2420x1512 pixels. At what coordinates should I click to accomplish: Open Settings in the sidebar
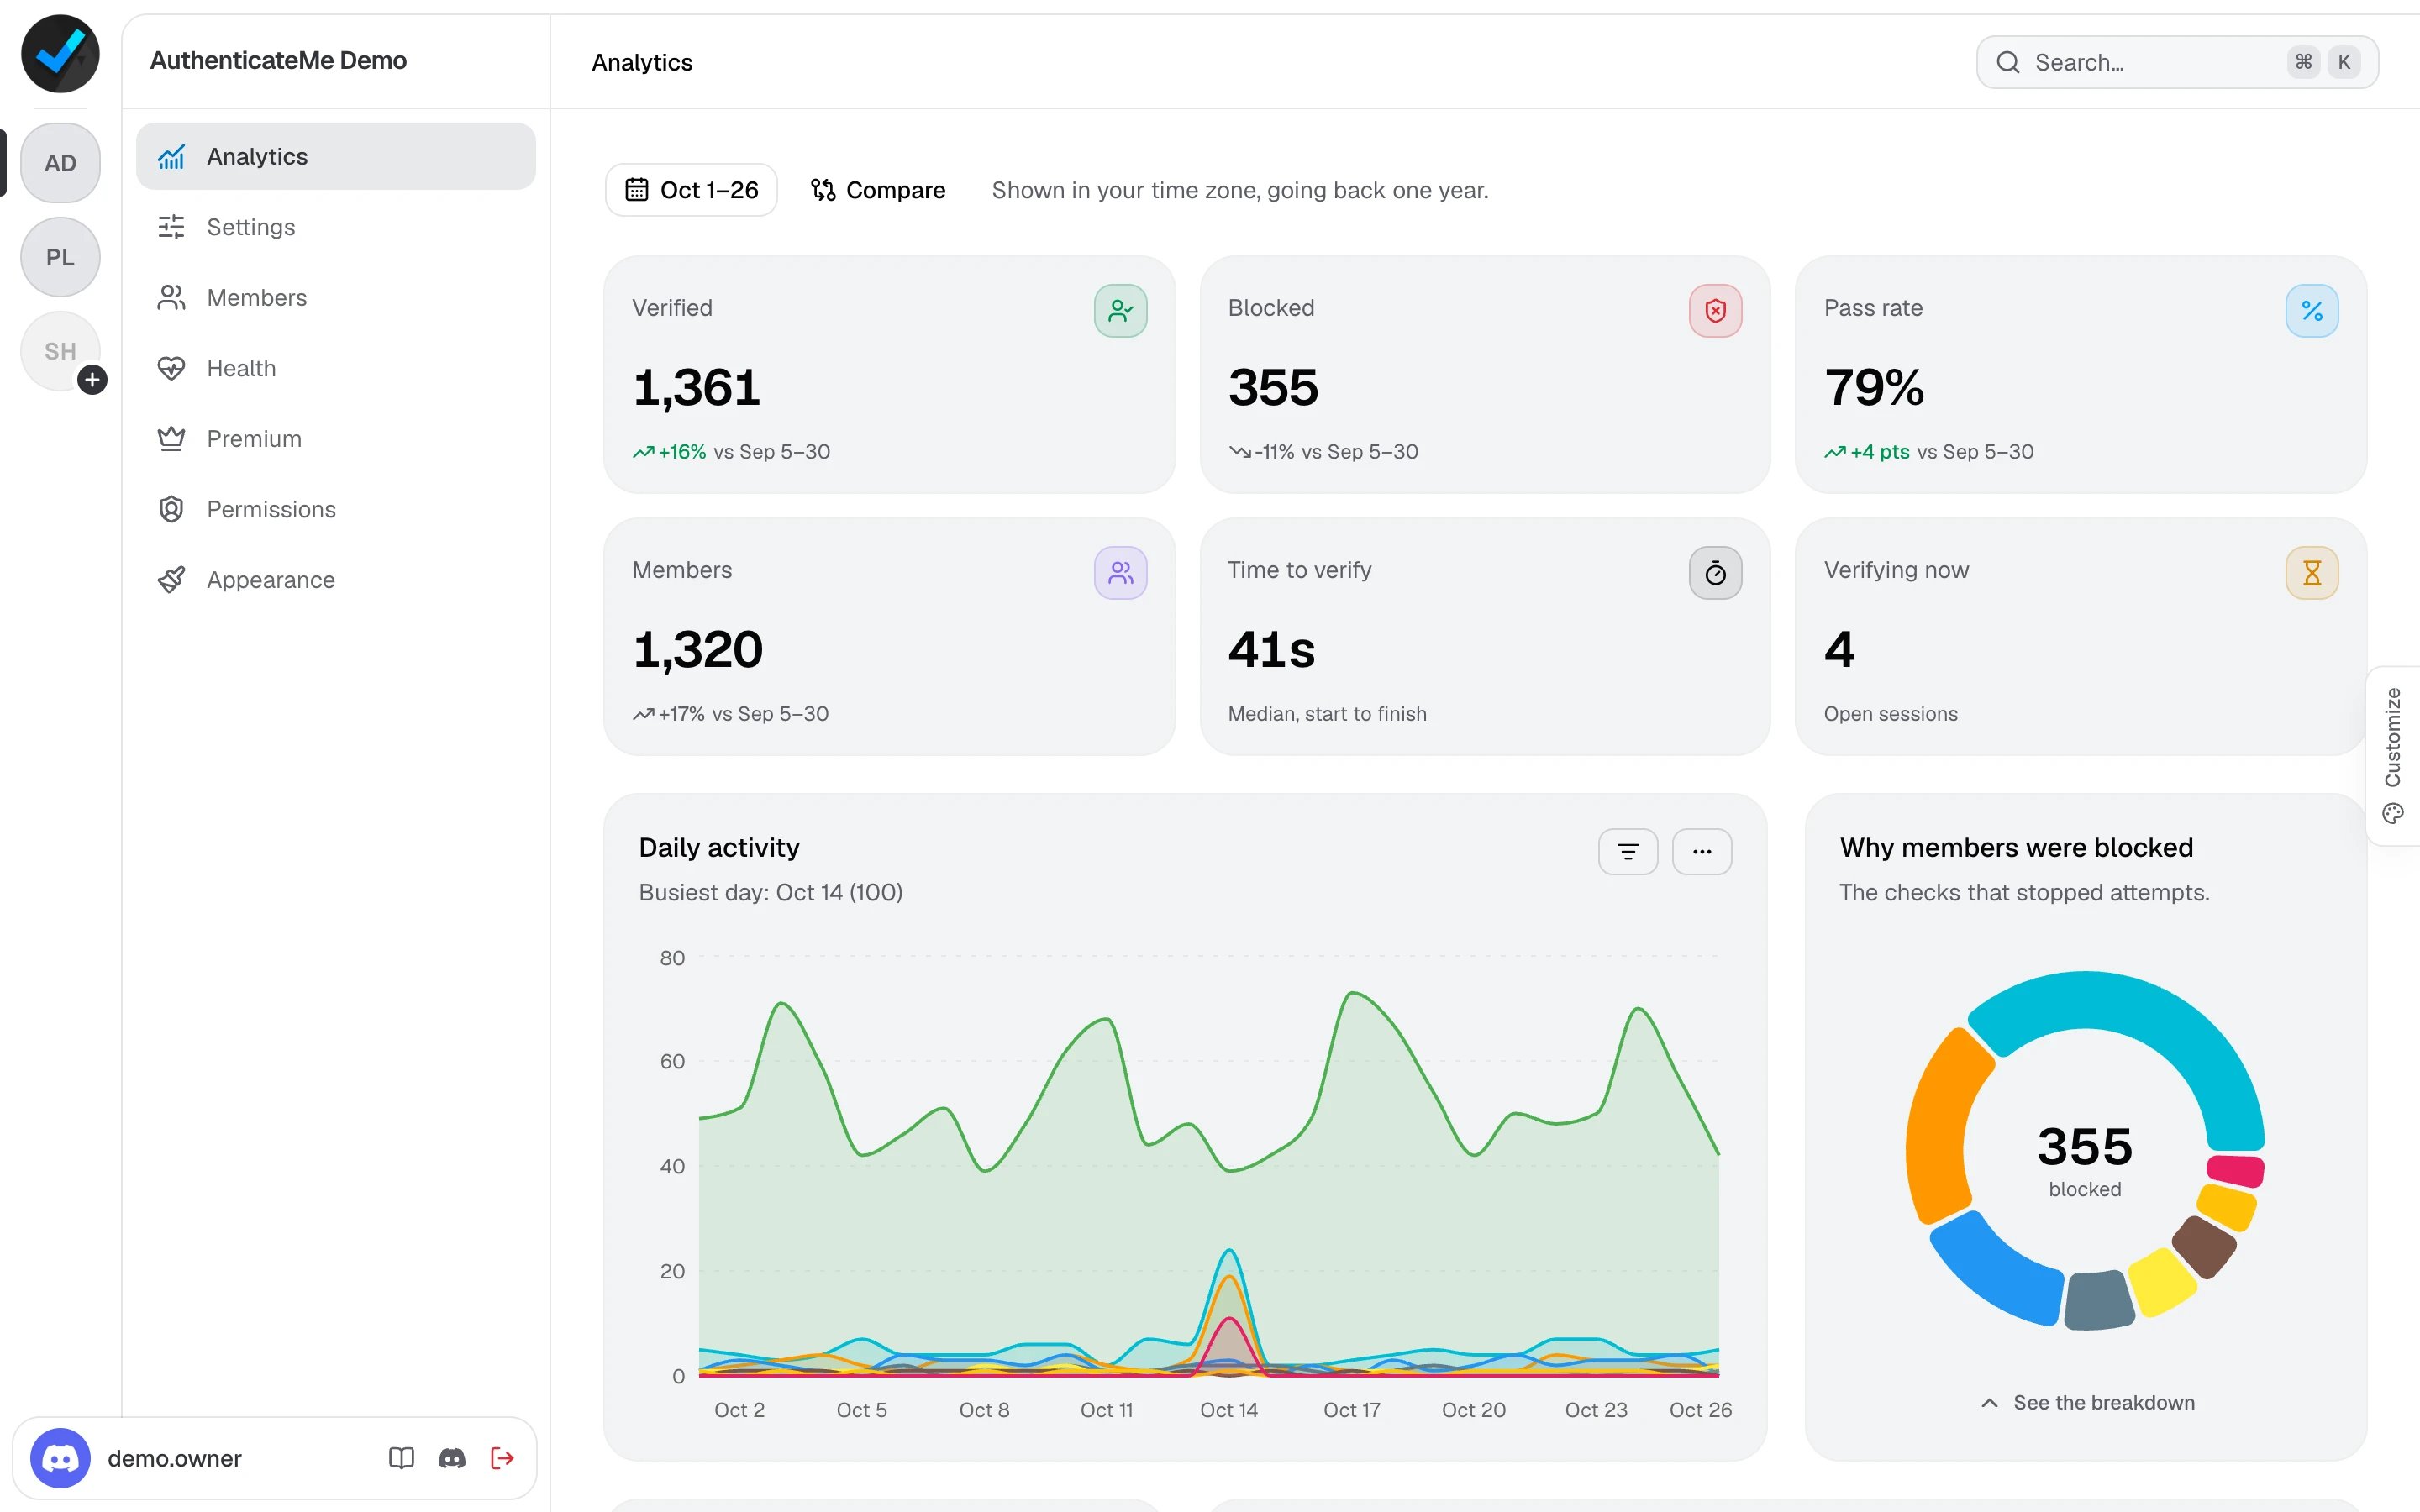tap(336, 227)
